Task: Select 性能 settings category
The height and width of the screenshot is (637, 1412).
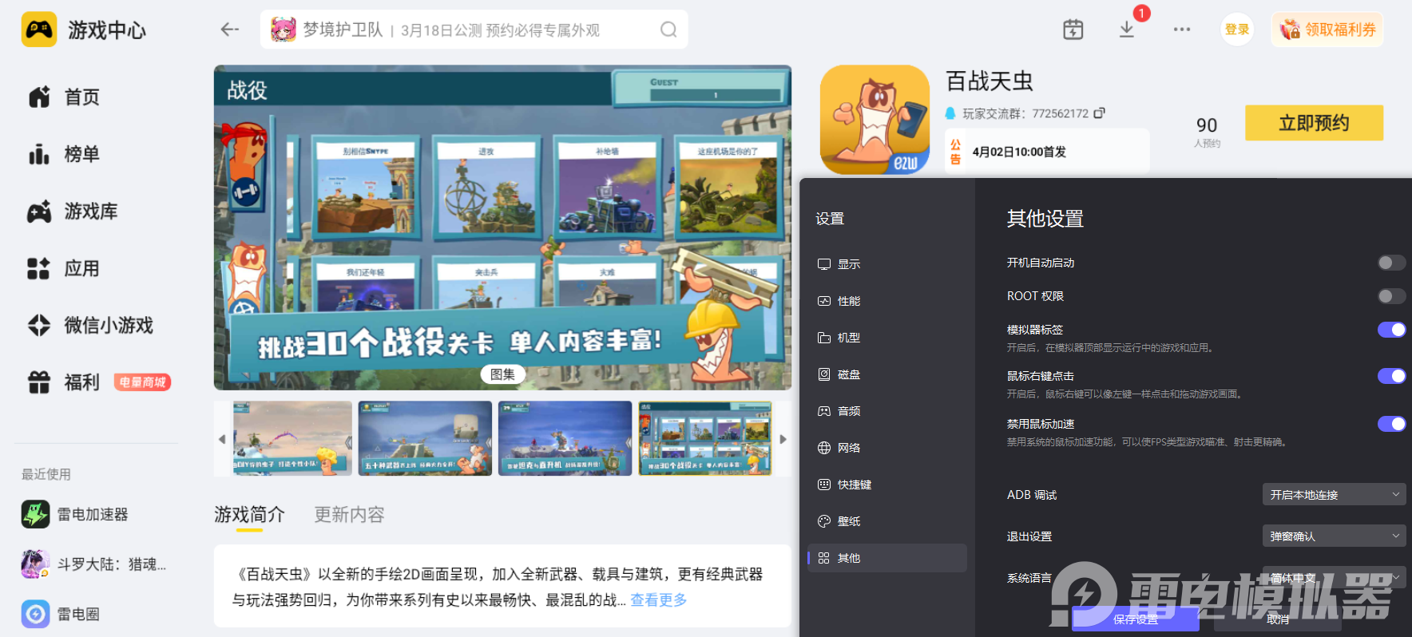Action: [x=887, y=301]
